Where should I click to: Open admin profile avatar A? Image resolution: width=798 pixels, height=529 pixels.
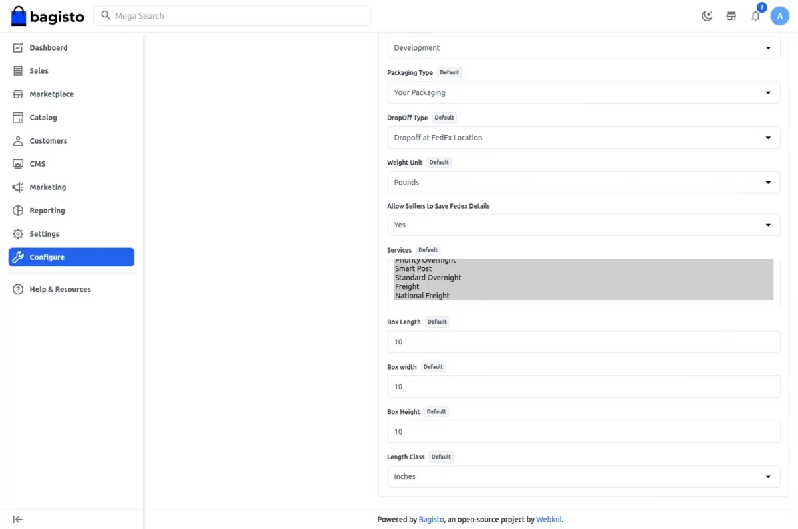tap(779, 16)
